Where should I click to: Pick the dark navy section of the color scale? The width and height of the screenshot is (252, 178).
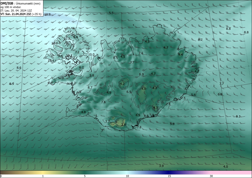click(169, 172)
